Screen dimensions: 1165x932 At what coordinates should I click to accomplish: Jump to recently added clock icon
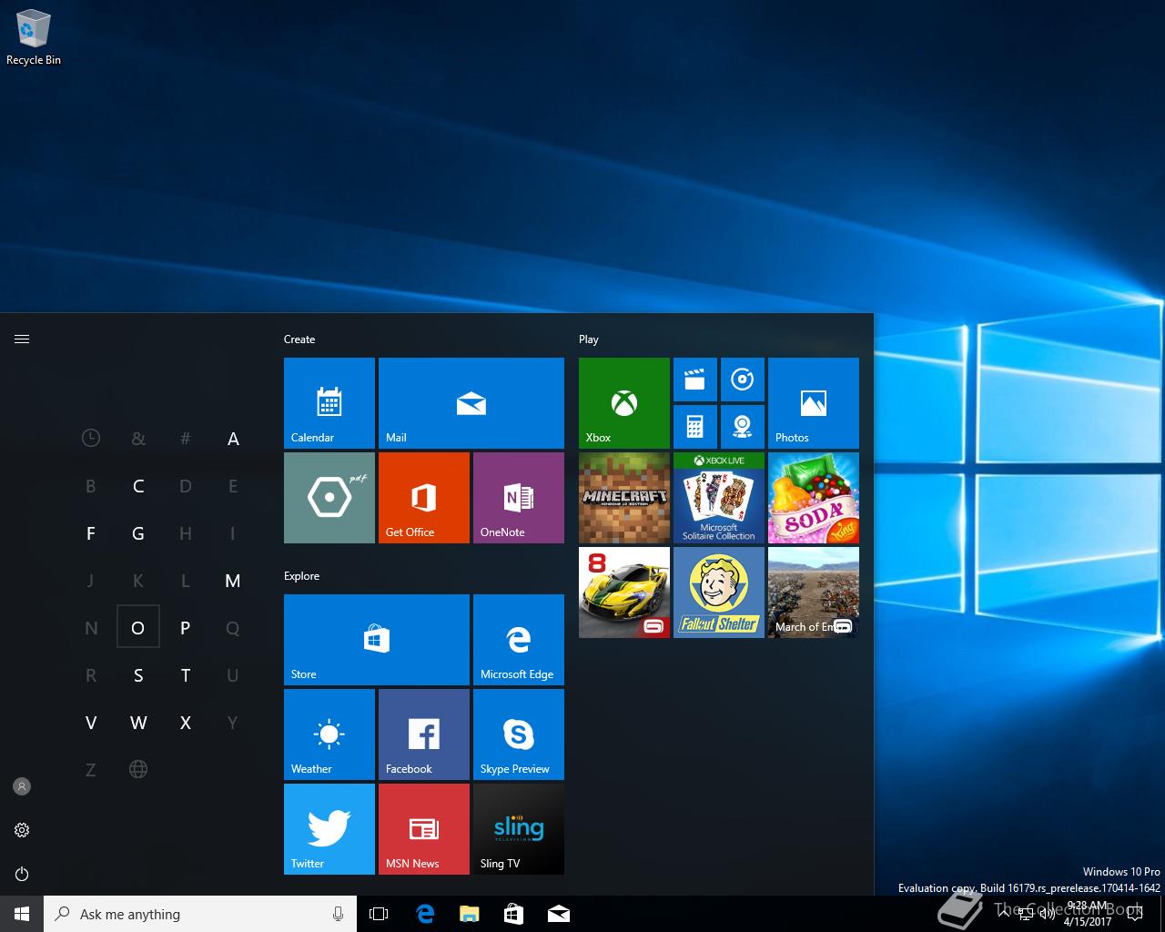click(91, 438)
